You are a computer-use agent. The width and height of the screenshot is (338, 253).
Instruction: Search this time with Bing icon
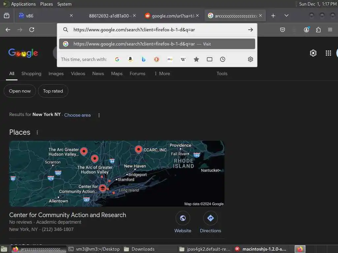tap(143, 59)
